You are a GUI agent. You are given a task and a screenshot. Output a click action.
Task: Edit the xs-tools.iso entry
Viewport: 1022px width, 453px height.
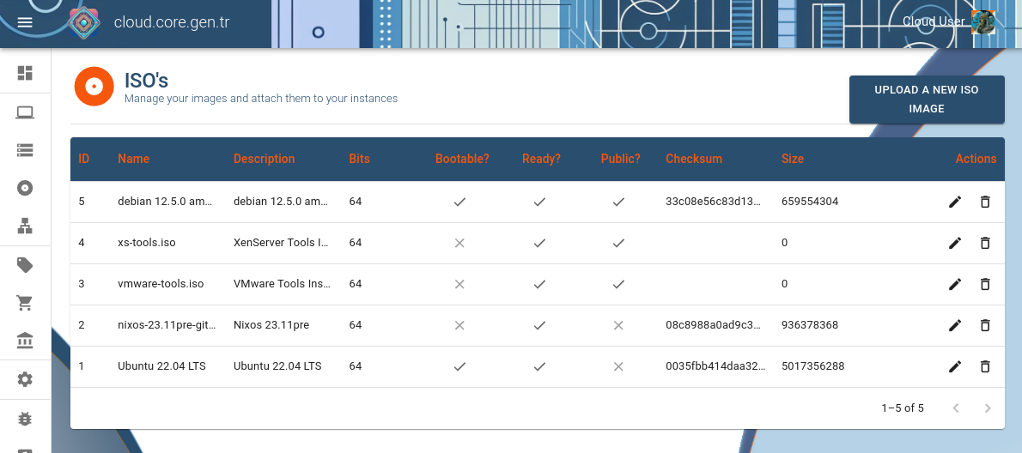tap(955, 243)
